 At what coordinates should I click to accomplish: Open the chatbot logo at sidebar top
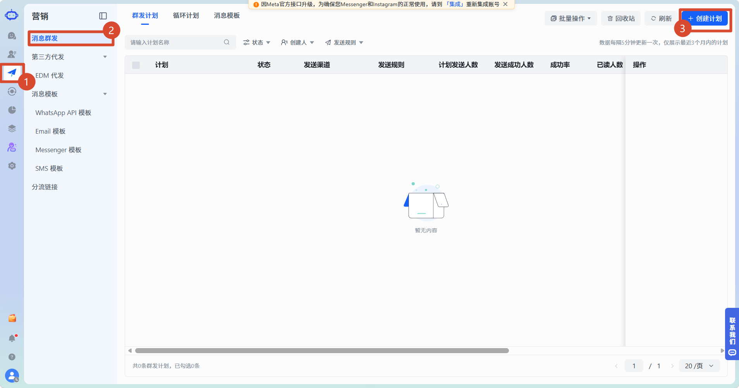pos(12,15)
